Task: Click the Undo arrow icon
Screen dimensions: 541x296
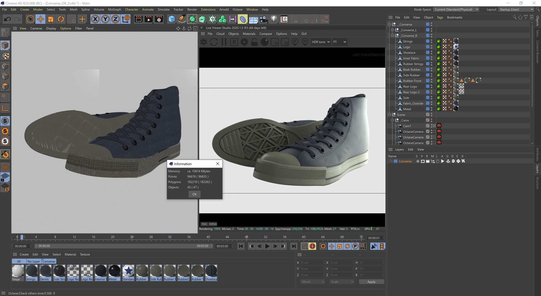Action: coord(8,19)
